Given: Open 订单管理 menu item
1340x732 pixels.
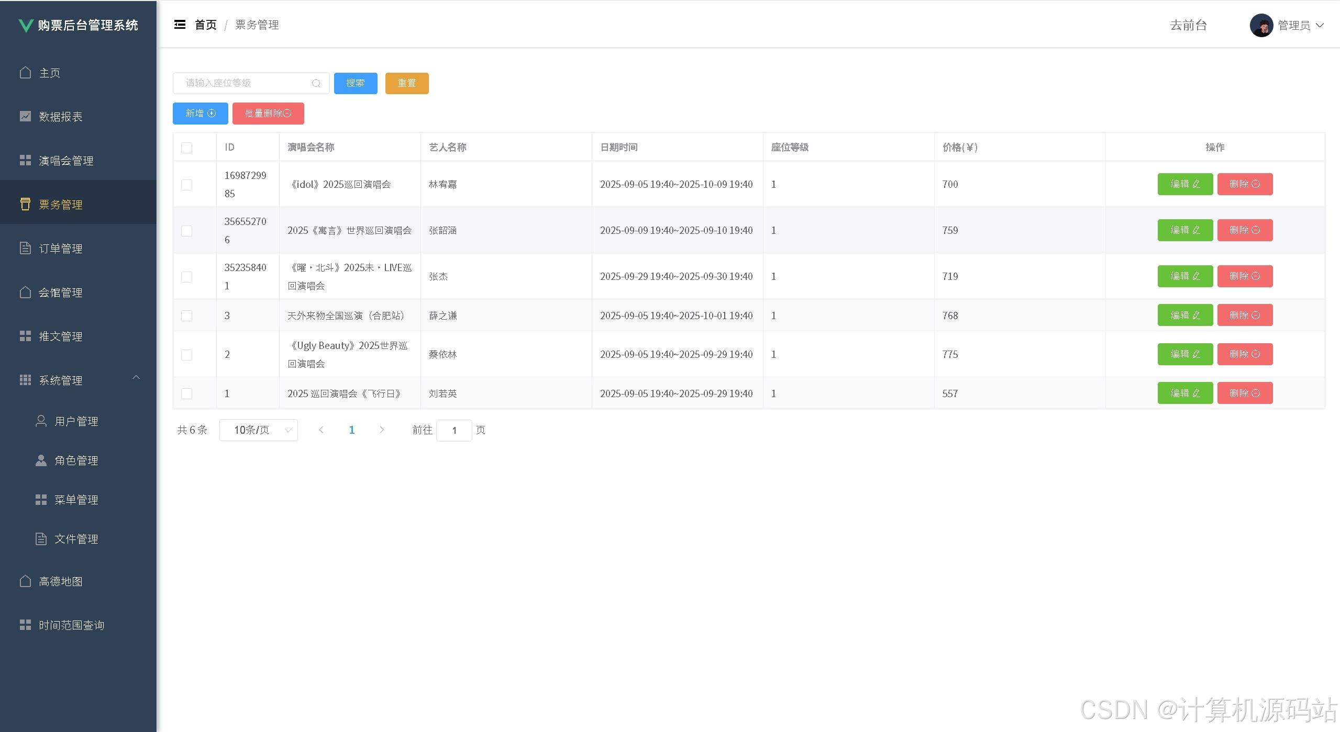Looking at the screenshot, I should click(x=79, y=249).
